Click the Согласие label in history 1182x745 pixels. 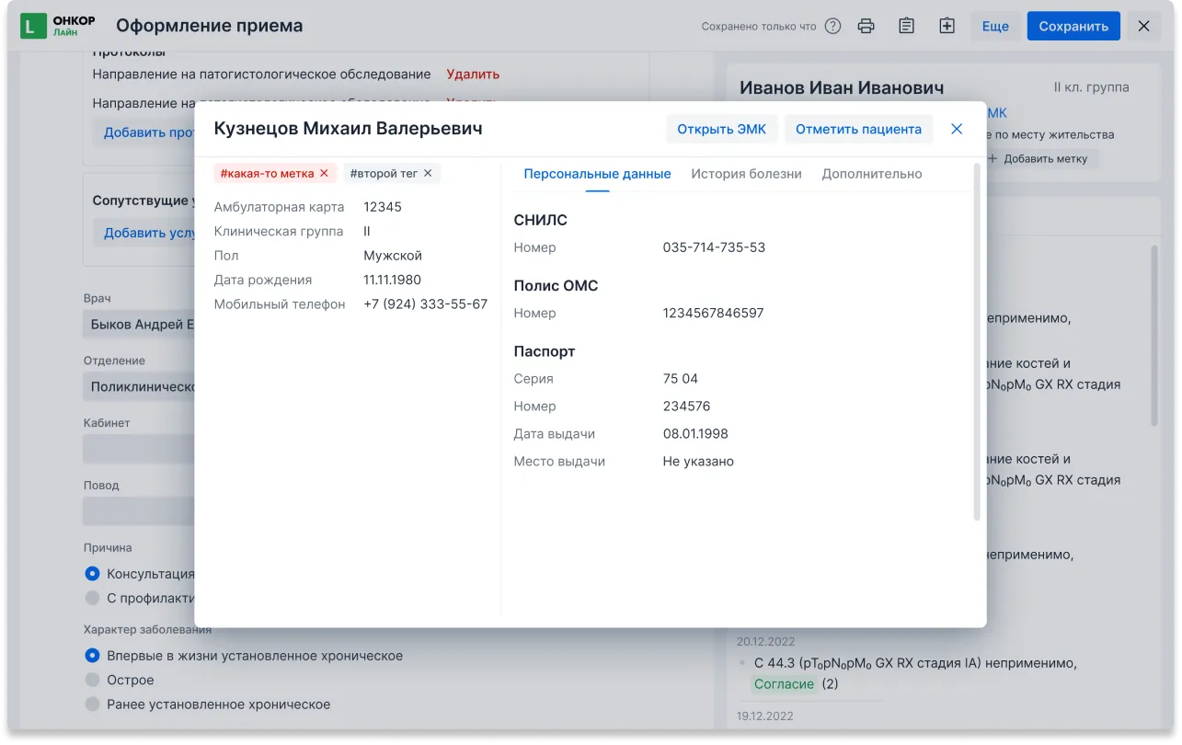(x=784, y=683)
